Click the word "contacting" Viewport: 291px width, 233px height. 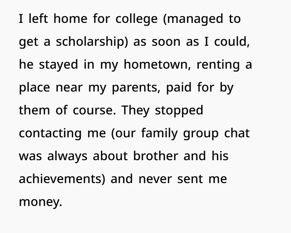point(50,134)
